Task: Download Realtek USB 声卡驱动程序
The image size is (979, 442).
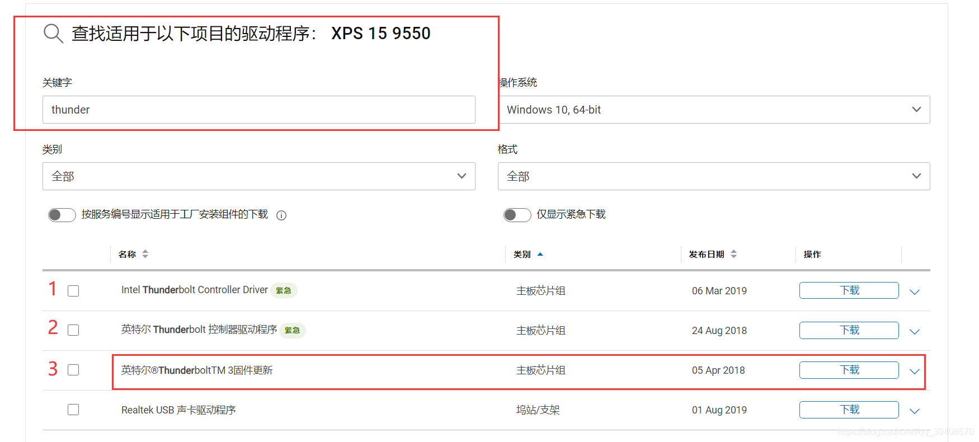Action: tap(849, 410)
